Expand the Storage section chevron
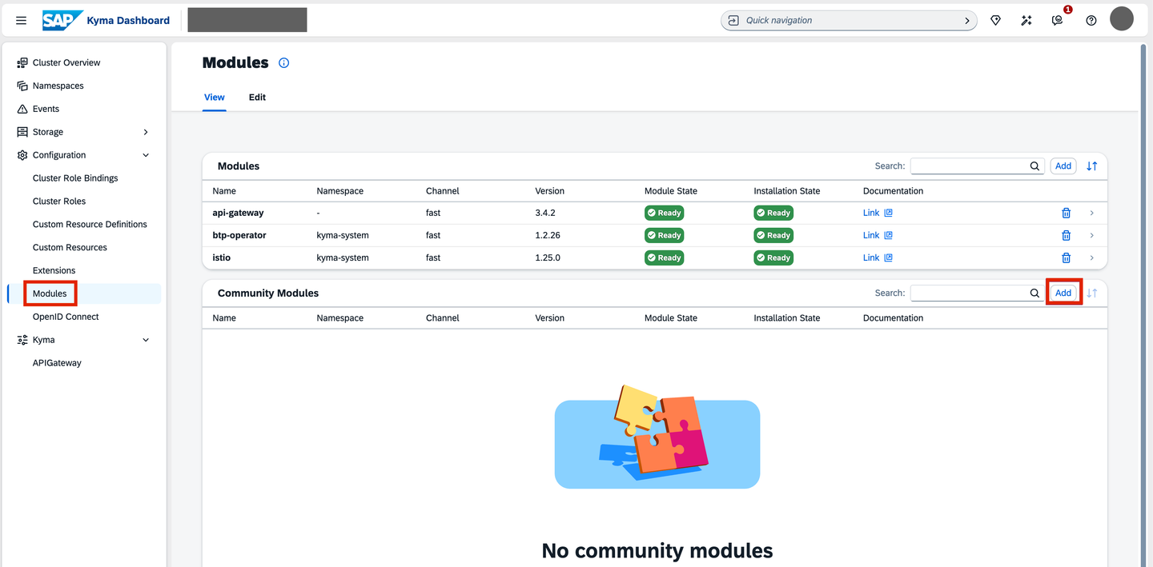 click(146, 132)
